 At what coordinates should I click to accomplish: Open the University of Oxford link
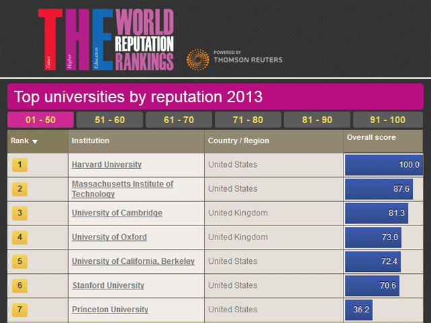(x=109, y=238)
